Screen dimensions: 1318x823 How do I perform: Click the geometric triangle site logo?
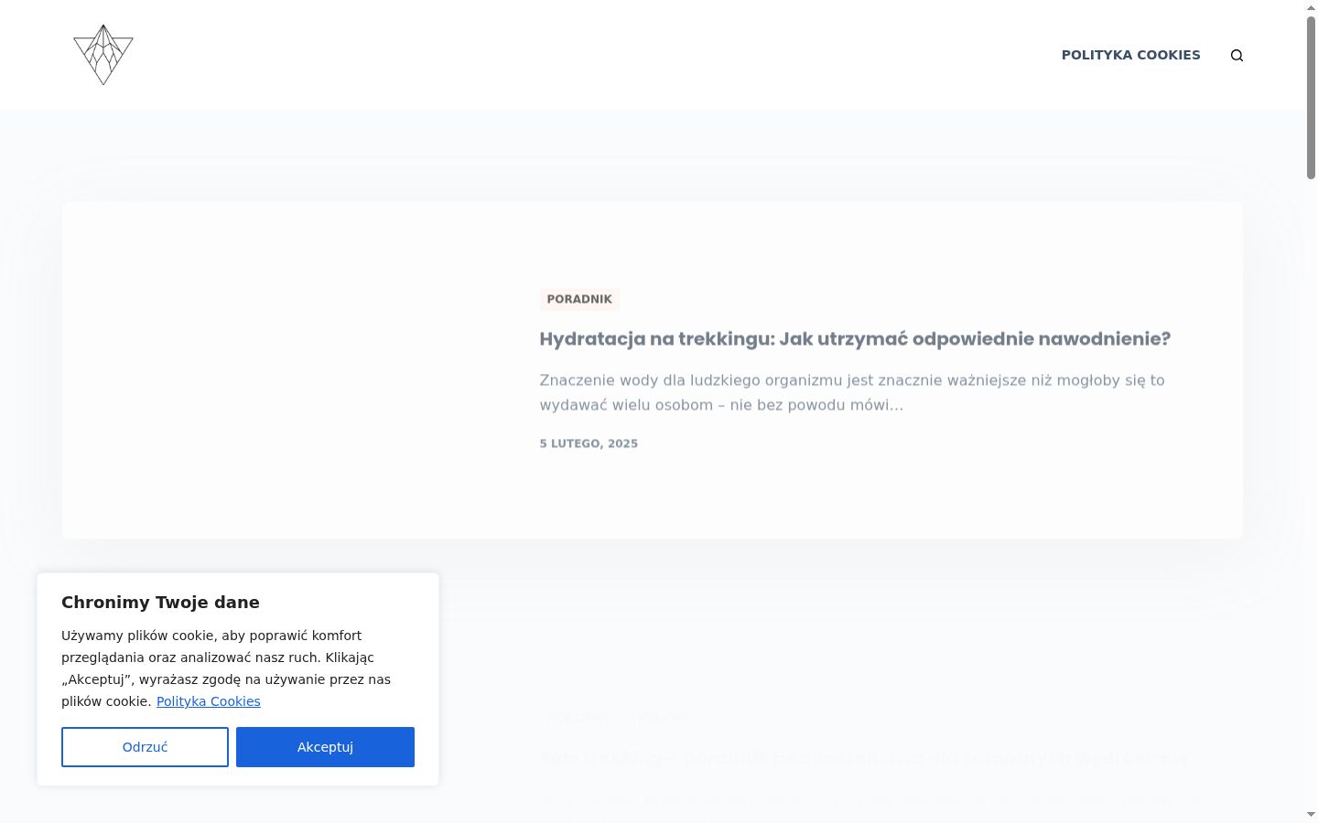point(103,55)
